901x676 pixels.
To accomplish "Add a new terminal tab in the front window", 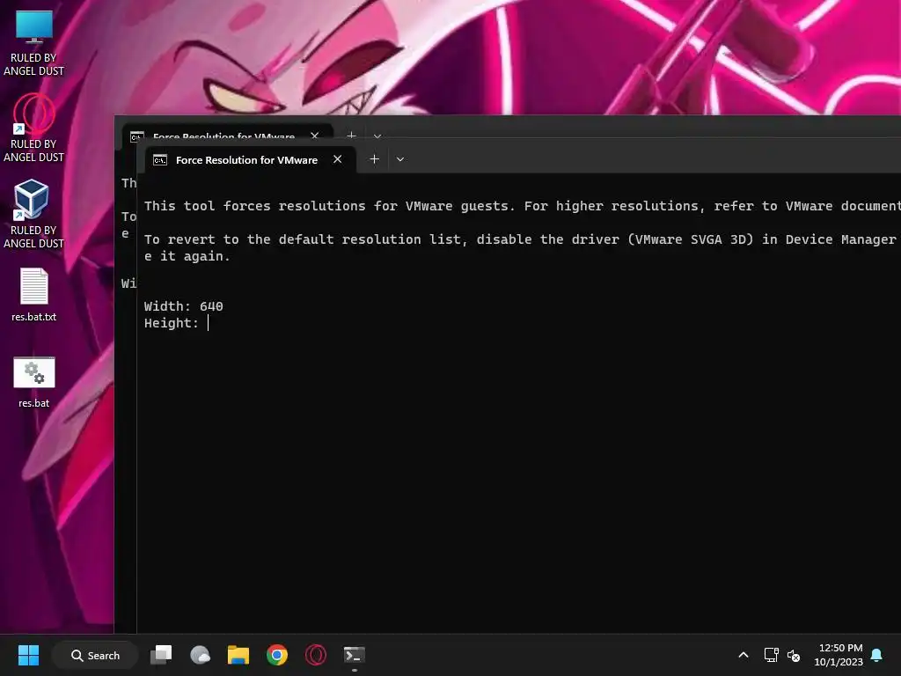I will click(x=374, y=159).
